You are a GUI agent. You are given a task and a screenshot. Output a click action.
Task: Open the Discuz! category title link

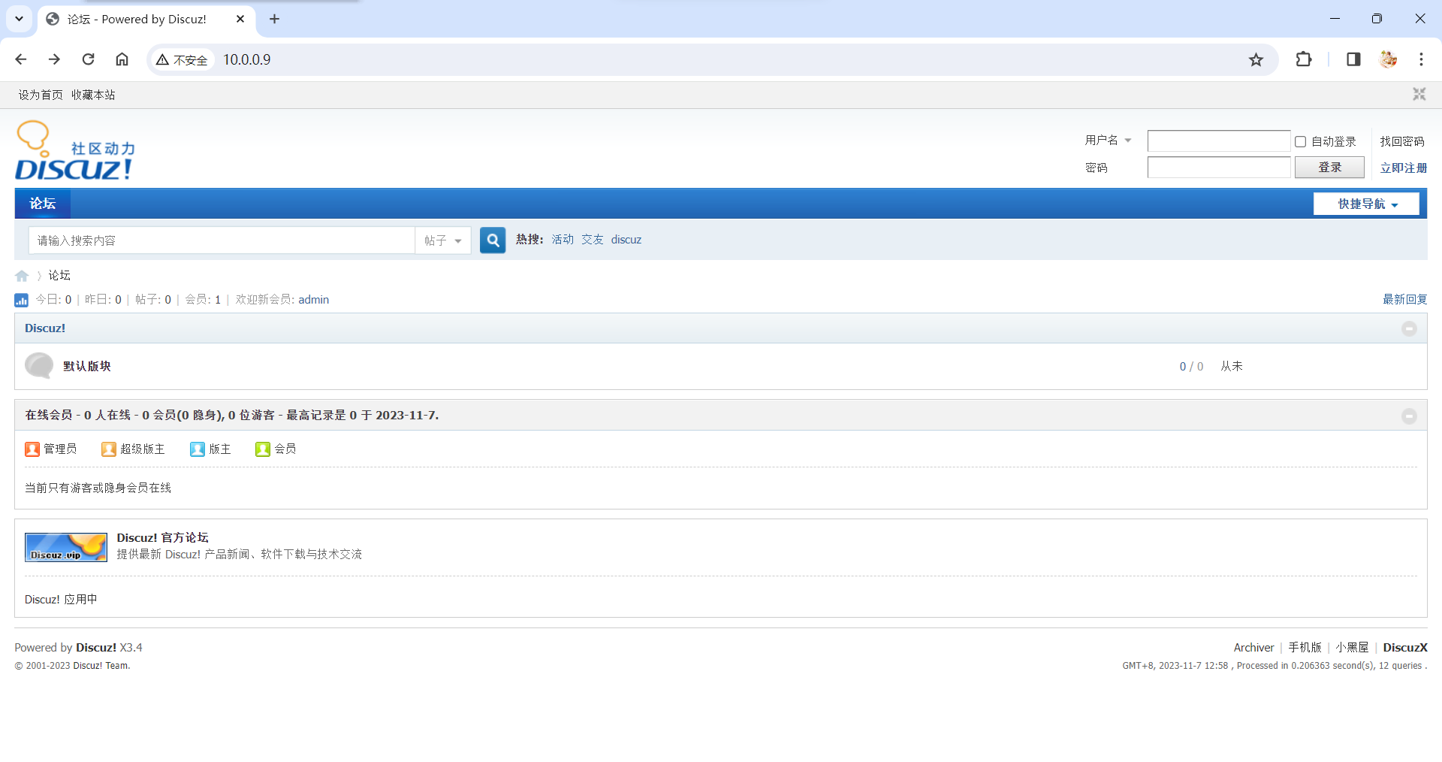[x=45, y=328]
